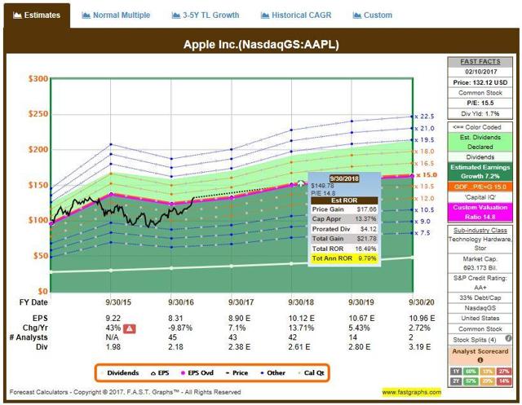Click the x 15.0 multiple line label

pos(426,175)
